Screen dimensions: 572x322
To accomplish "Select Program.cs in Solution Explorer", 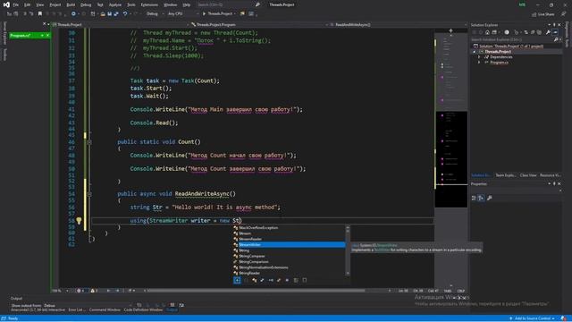I will [x=499, y=63].
